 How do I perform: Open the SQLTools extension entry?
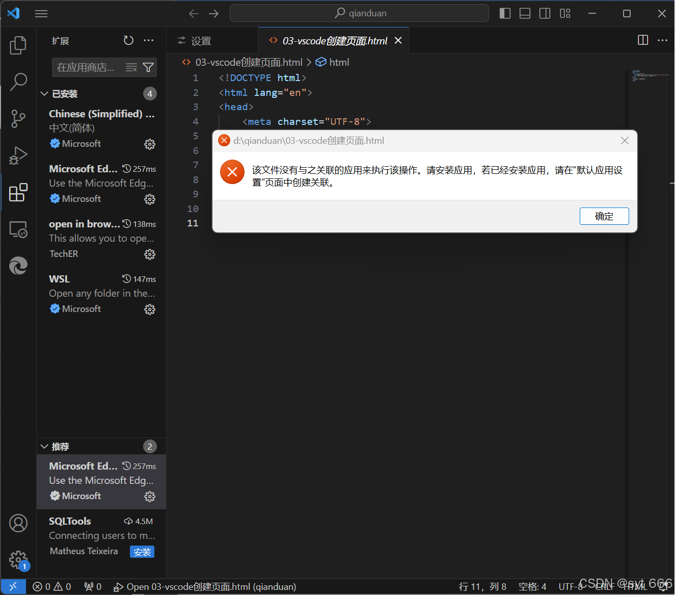pyautogui.click(x=101, y=536)
